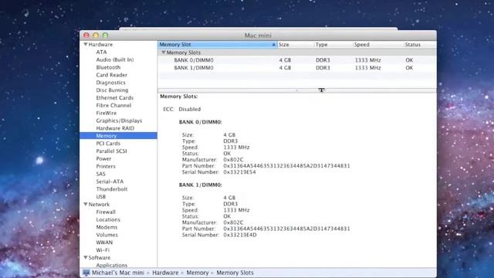Open Diagnostics in sidebar
Image resolution: width=494 pixels, height=278 pixels.
[110, 83]
